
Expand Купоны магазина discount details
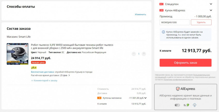point(146,98)
